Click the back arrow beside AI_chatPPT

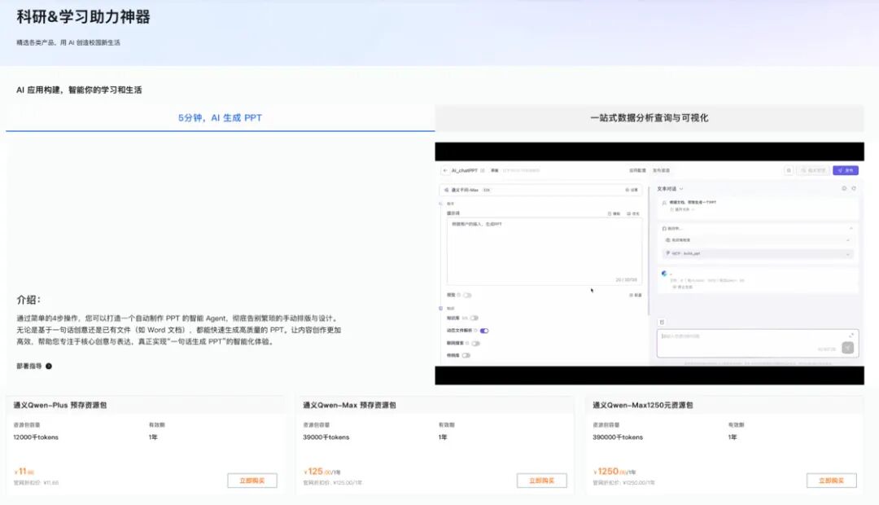[445, 170]
